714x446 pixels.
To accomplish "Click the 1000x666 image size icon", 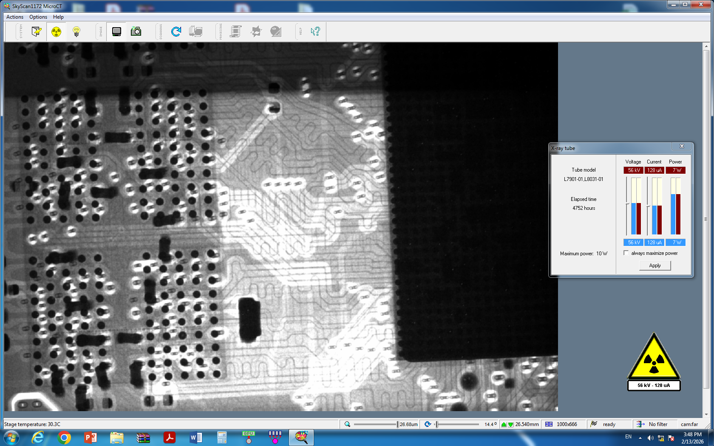I will (x=549, y=424).
